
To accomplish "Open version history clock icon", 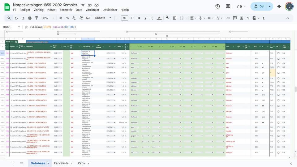I will [217, 6].
